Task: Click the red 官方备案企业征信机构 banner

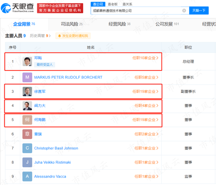Action: (x=60, y=8)
